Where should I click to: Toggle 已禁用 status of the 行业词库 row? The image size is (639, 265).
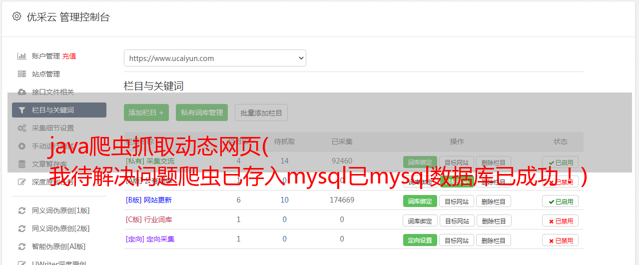point(561,220)
